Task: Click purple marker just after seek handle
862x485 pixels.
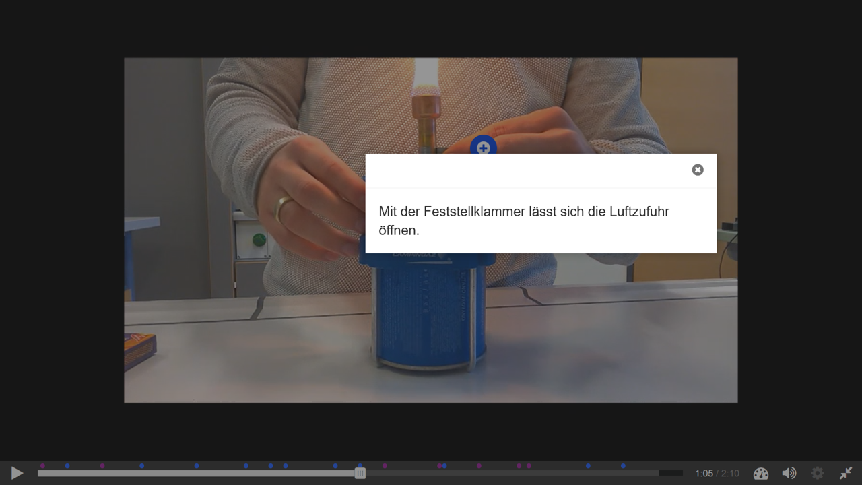Action: pos(385,466)
